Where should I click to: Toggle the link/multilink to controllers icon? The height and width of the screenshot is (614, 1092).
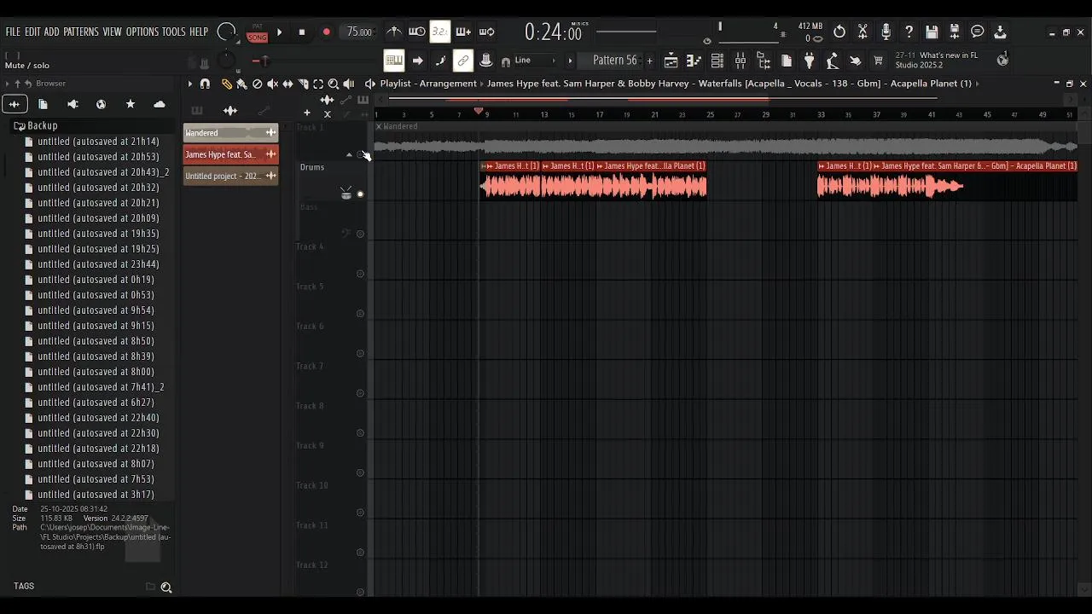pos(463,61)
